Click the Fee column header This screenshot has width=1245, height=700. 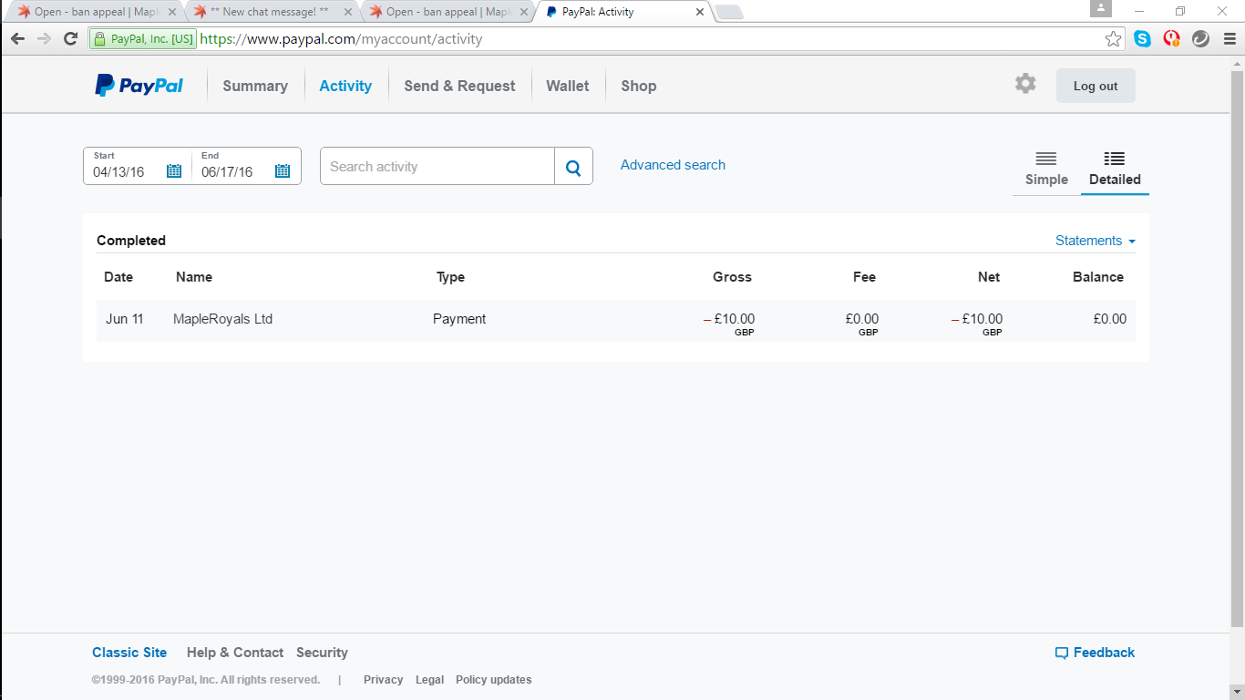coord(864,277)
